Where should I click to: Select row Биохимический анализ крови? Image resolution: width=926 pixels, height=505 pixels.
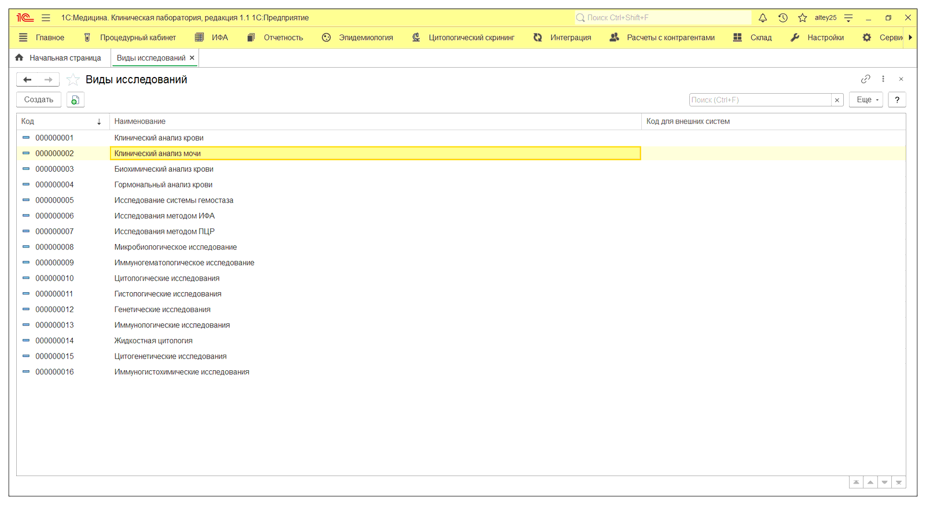coord(461,169)
